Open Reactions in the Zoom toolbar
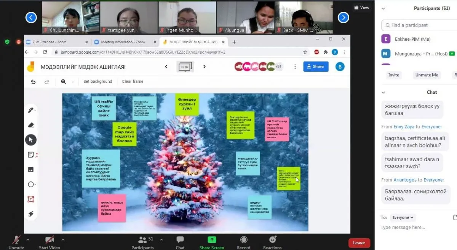Screen dimensions: 457x250 click(x=272, y=242)
